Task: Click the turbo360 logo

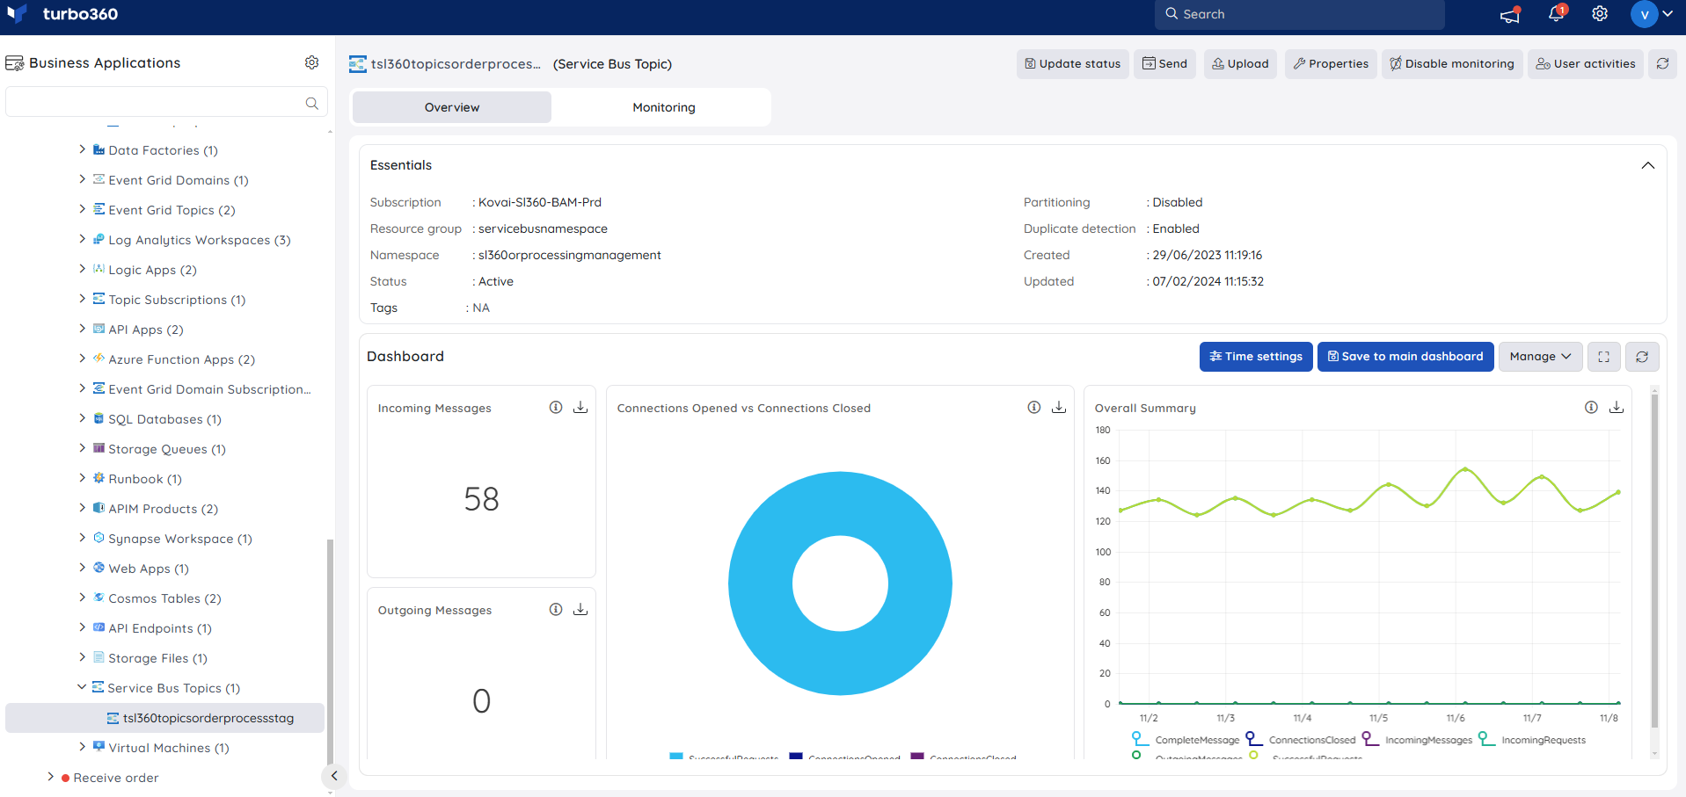Action: 62,14
